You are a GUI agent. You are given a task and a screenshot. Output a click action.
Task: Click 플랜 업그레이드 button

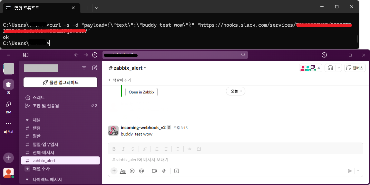click(x=60, y=82)
